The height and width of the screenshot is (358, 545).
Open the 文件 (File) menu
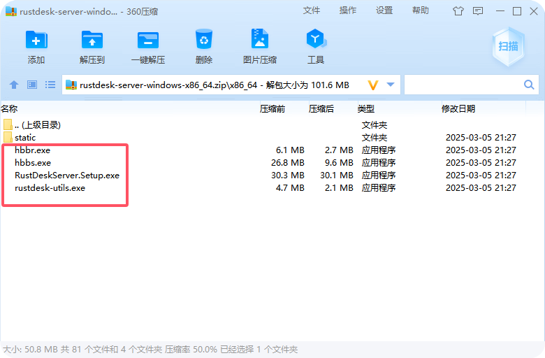[312, 10]
